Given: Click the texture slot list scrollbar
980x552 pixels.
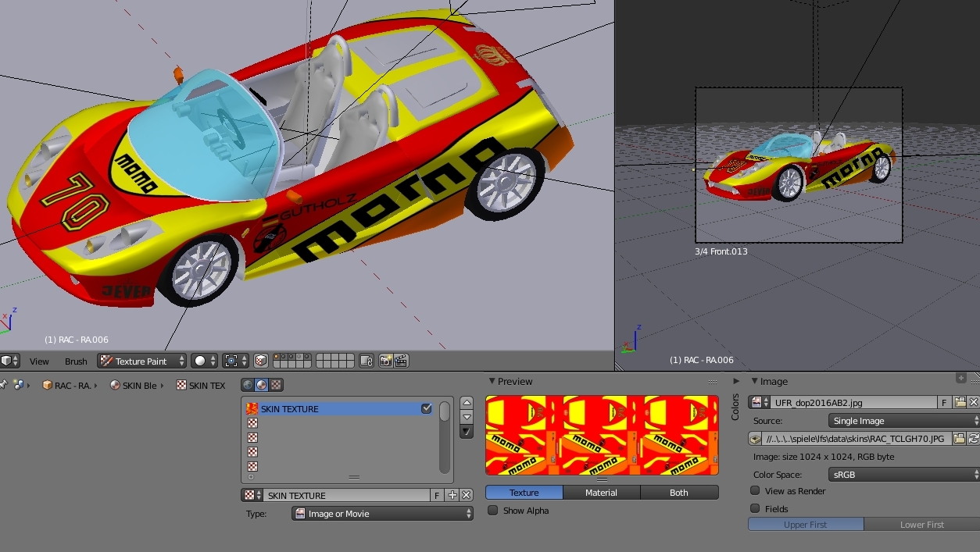Looking at the screenshot, I should [444, 437].
